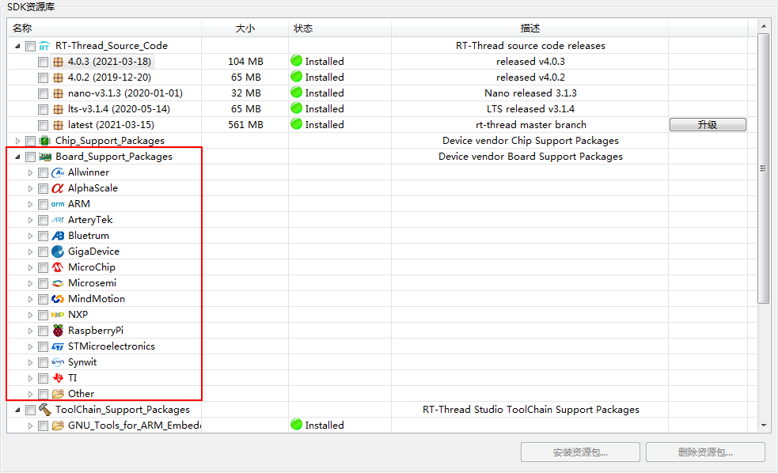Click the STMicroelectronics ST logo icon

pyautogui.click(x=58, y=346)
